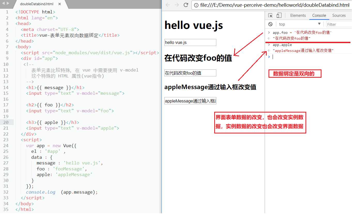This screenshot has height=214, width=352.
Task: Click the {{ message }} h1 line
Action: pos(55,88)
